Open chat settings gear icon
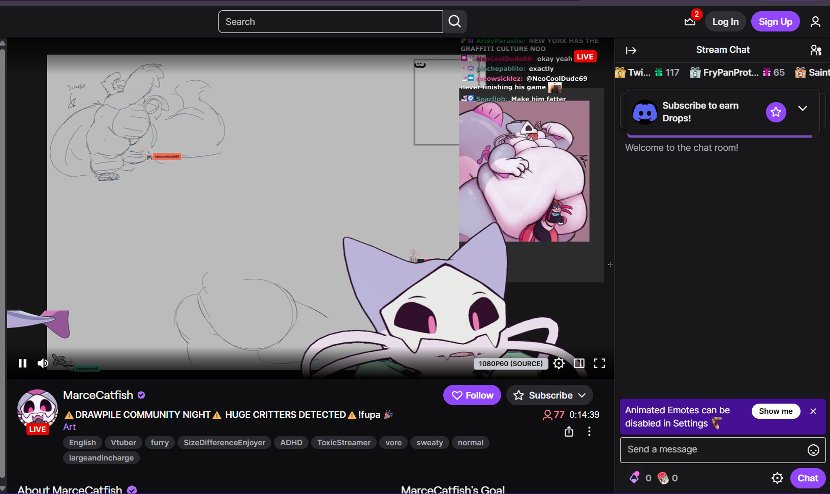Image resolution: width=830 pixels, height=494 pixels. click(x=777, y=478)
